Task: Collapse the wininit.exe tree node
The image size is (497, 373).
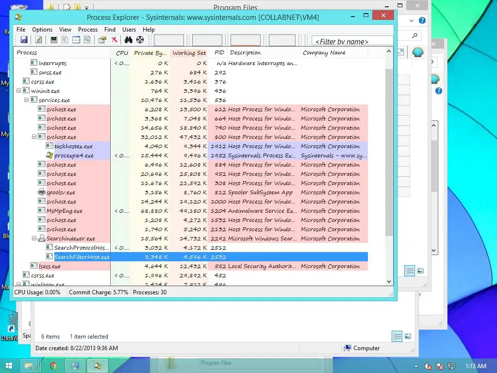Action: pyautogui.click(x=19, y=91)
